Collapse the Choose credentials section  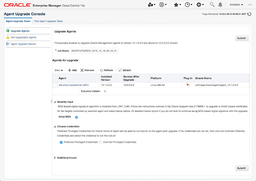(x=55, y=127)
